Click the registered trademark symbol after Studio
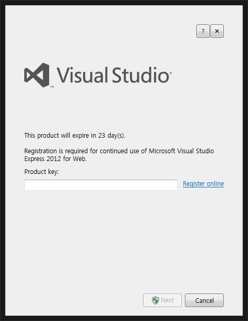The image size is (248, 321). 171,72
